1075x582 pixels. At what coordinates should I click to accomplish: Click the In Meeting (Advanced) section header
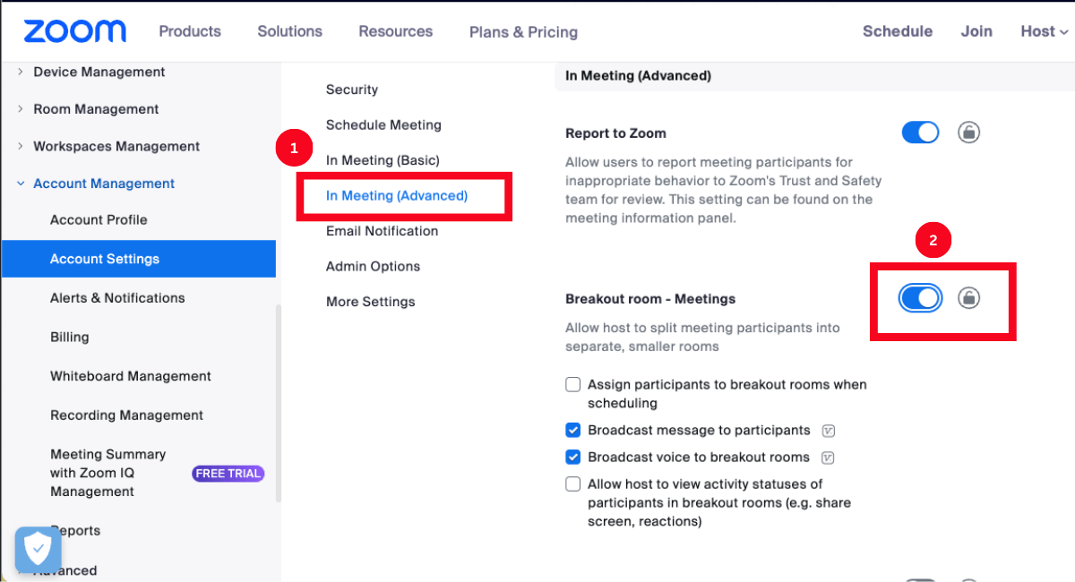[x=638, y=76]
